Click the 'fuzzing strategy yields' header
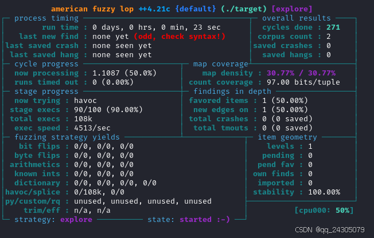374x238 pixels. click(x=67, y=137)
